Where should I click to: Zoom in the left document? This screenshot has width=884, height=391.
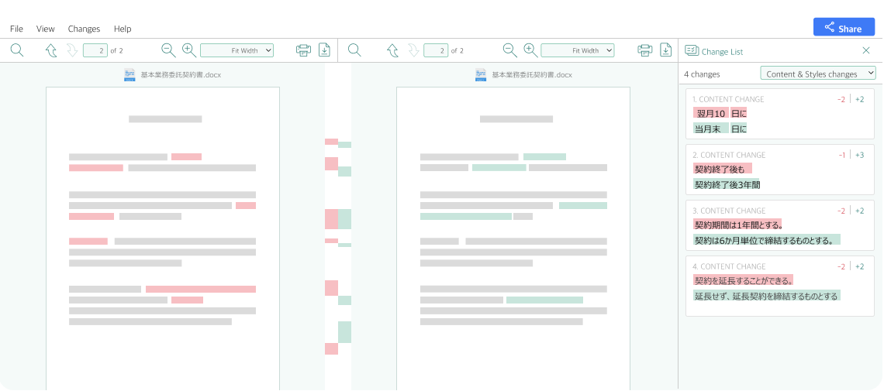pyautogui.click(x=188, y=50)
